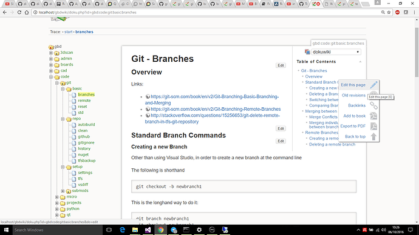Viewport: 419px width, 235px height.
Task: Select Add to book menu entry
Action: tap(355, 116)
